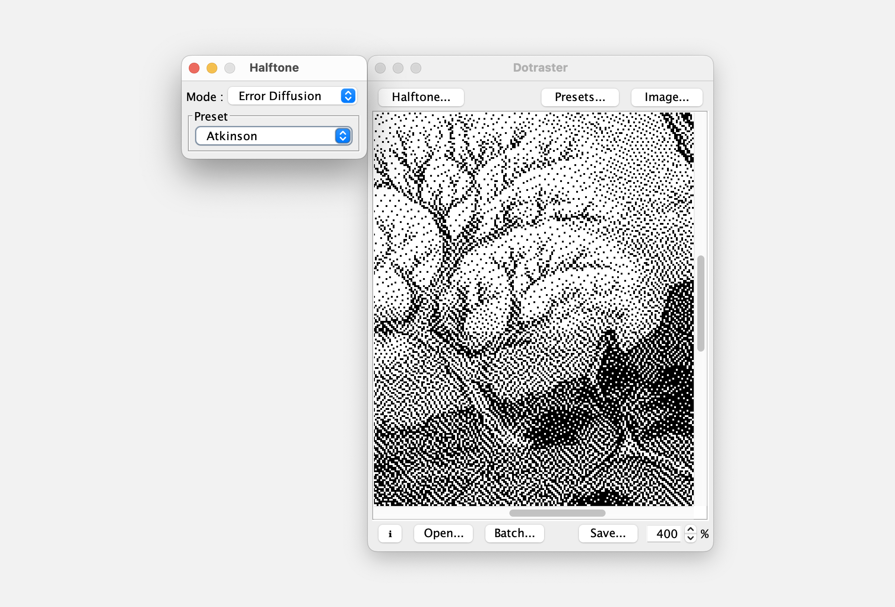
Task: Close the Halftone window with red button
Action: 194,68
